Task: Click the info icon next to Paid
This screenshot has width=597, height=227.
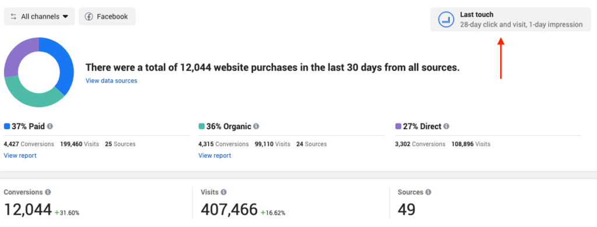Action: pos(50,126)
